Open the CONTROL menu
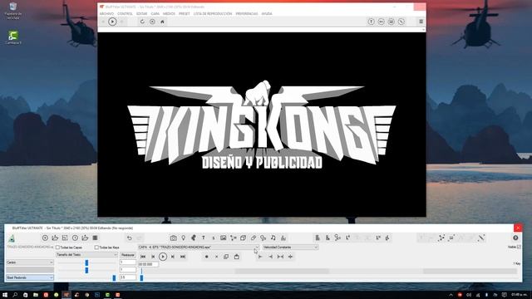 pyautogui.click(x=125, y=13)
